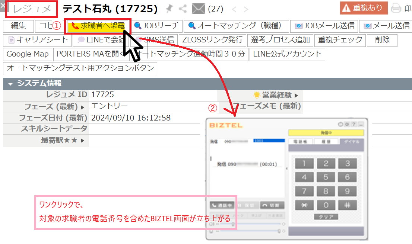Click BIZTEL クリア button

tap(326, 217)
